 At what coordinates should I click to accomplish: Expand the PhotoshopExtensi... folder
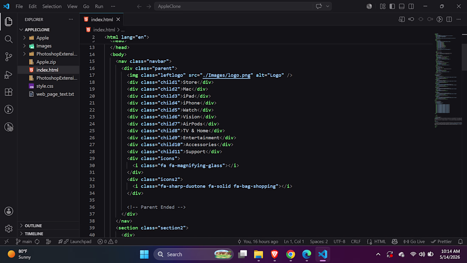25,54
